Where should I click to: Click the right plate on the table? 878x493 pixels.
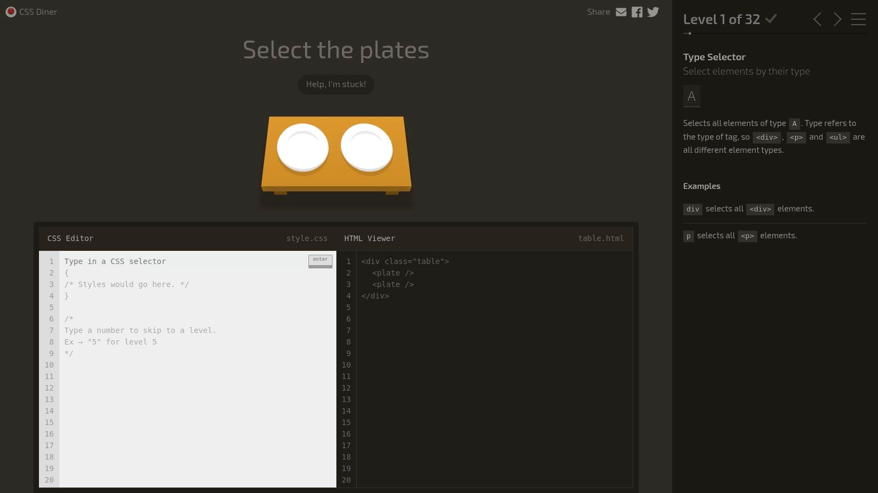coord(367,148)
